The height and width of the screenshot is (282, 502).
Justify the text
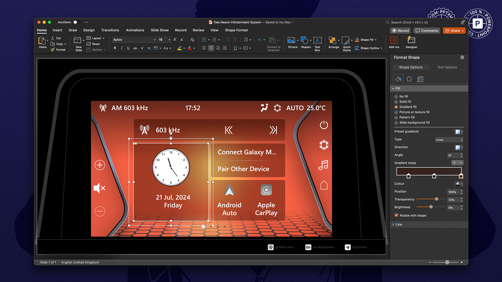225,48
